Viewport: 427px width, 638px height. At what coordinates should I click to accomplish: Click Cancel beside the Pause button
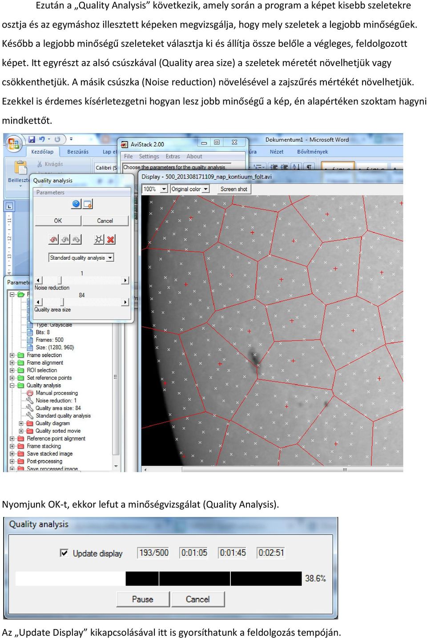click(198, 599)
